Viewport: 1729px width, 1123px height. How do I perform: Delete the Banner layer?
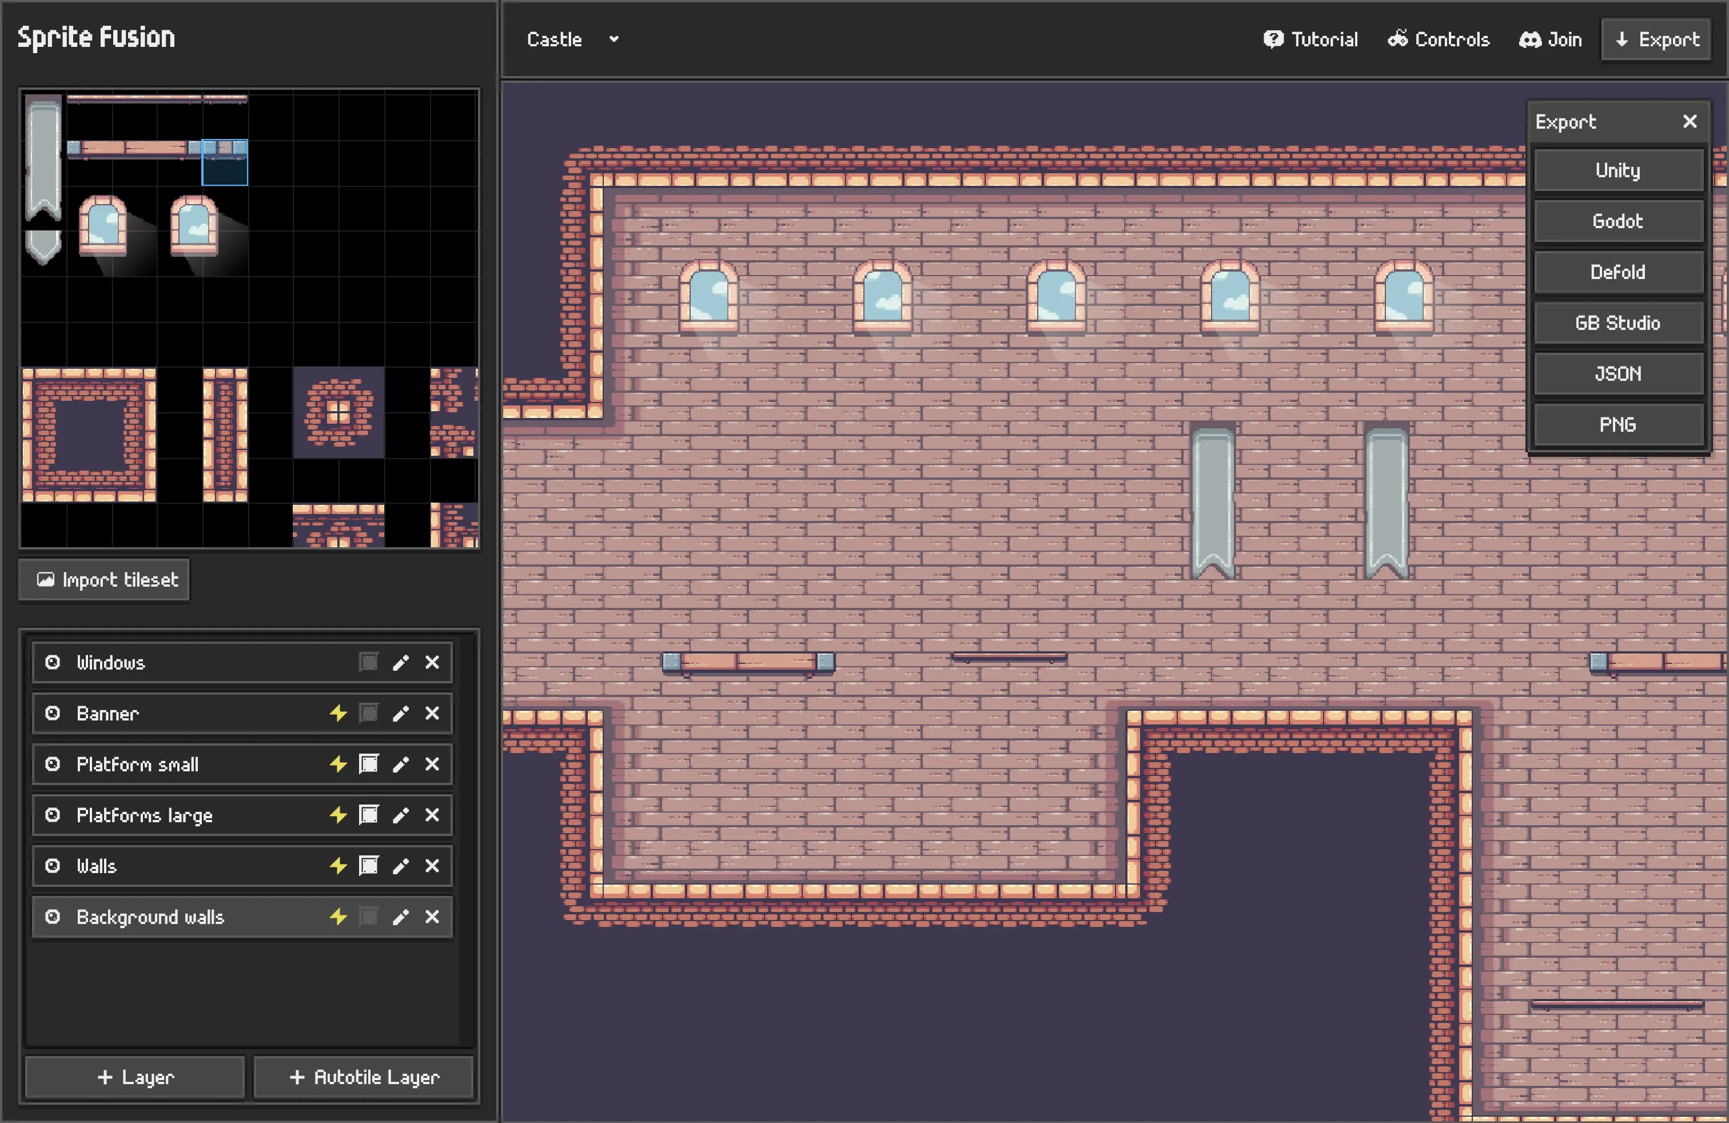pyautogui.click(x=432, y=712)
